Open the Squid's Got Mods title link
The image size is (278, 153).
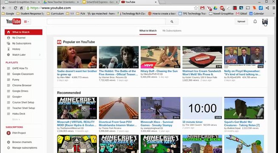click(242, 124)
